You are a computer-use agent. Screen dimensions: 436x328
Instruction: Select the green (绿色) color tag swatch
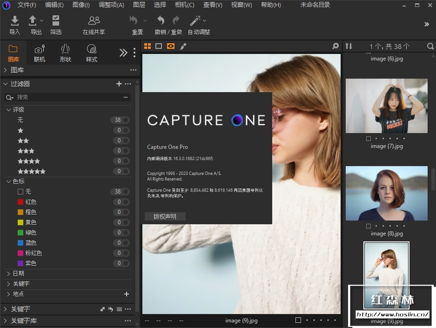click(x=20, y=233)
